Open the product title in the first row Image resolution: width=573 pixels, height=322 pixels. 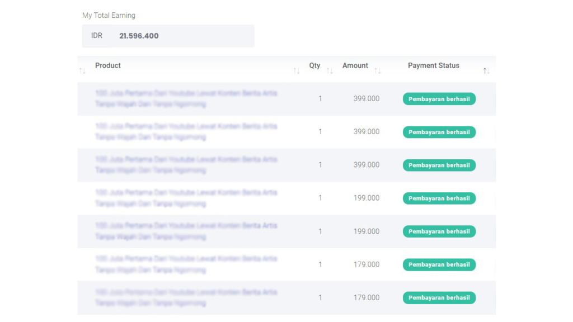tap(186, 98)
